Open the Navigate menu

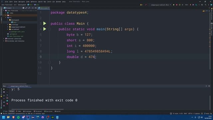tap(22, 2)
